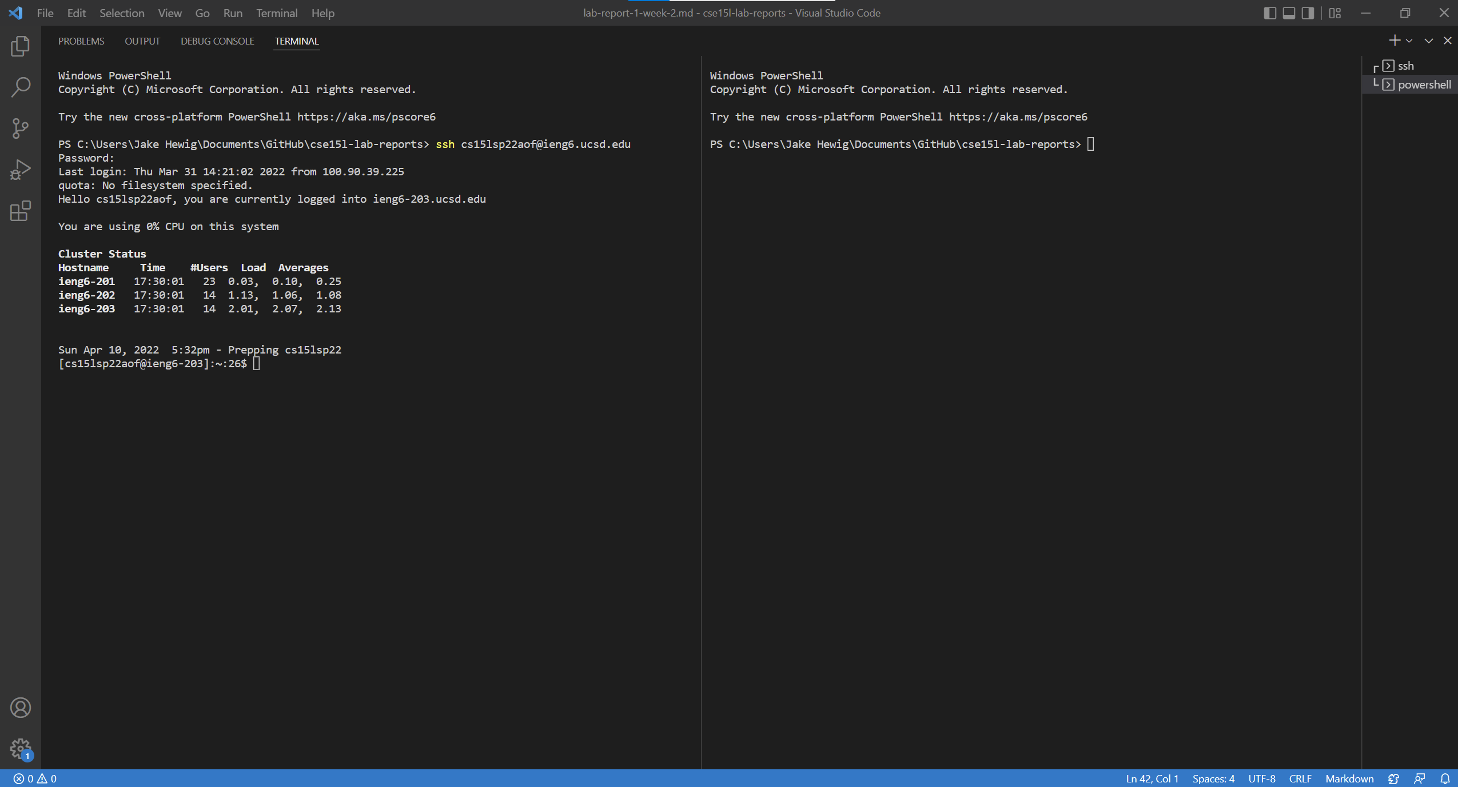This screenshot has width=1458, height=787.
Task: Open the Search view in activity bar
Action: pos(20,87)
